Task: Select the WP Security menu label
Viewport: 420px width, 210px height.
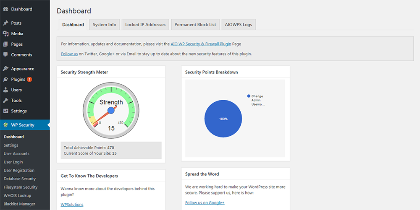Action: pyautogui.click(x=23, y=125)
